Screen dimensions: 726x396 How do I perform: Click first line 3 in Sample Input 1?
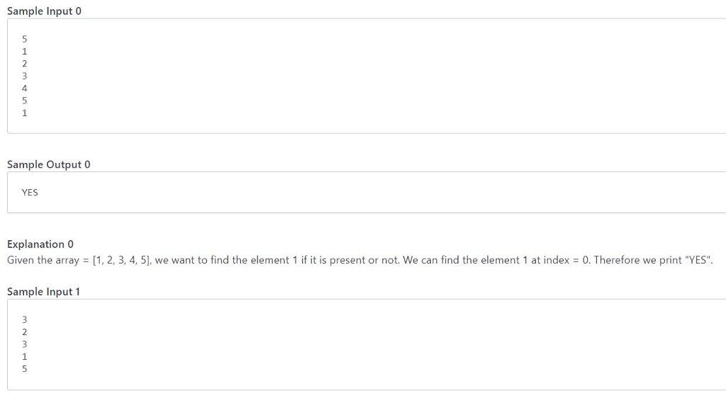coord(25,319)
